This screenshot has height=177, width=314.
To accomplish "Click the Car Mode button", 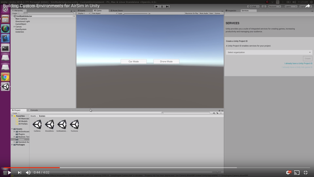I will (x=133, y=62).
